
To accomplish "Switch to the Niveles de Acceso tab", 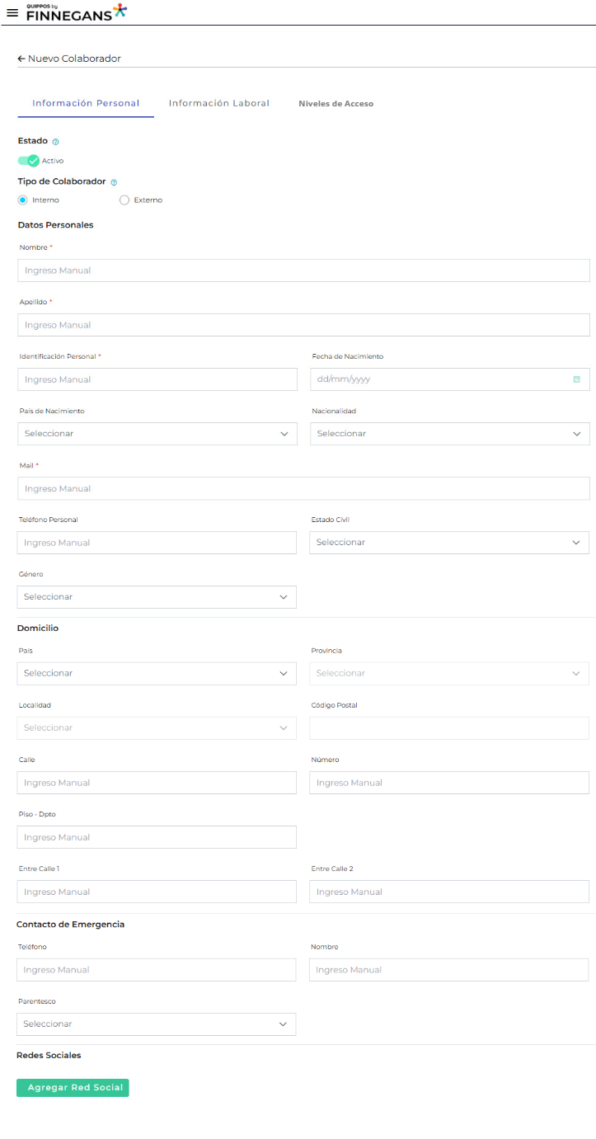I will pyautogui.click(x=336, y=104).
